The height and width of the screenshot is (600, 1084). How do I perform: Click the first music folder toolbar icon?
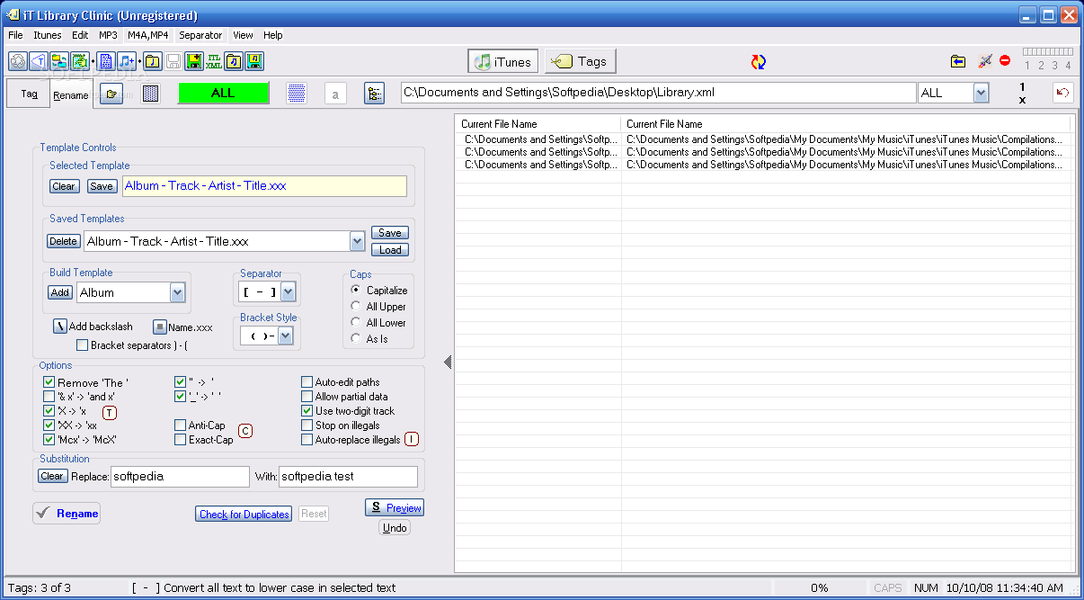pyautogui.click(x=153, y=61)
